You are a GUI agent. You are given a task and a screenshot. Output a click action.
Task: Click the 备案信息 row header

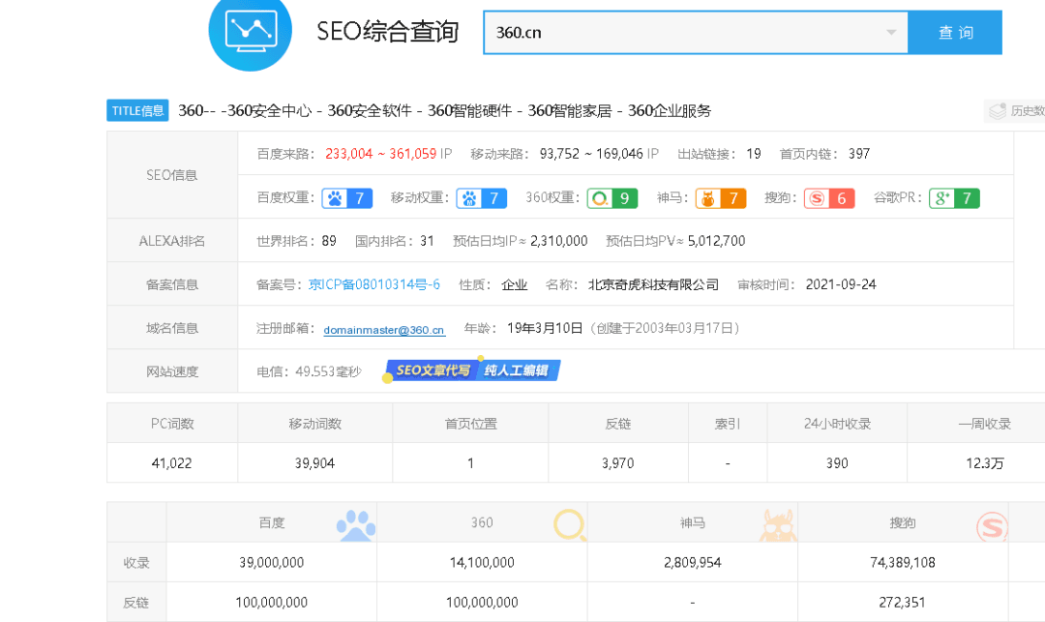172,285
